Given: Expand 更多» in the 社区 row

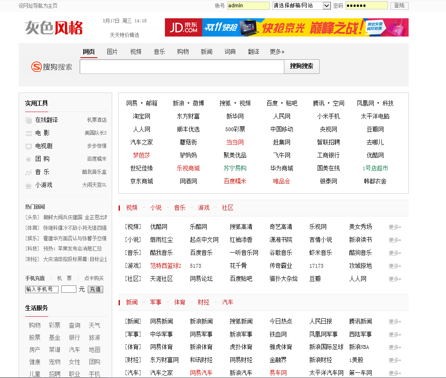Looking at the screenshot, I should coord(395,279).
